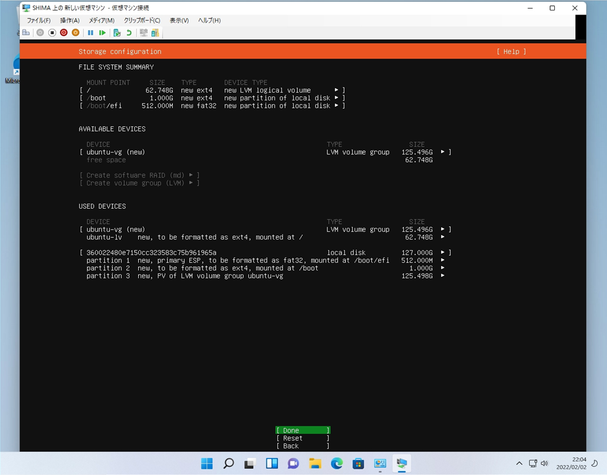Launch Microsoft Edge from taskbar
Image resolution: width=607 pixels, height=475 pixels.
pos(337,463)
